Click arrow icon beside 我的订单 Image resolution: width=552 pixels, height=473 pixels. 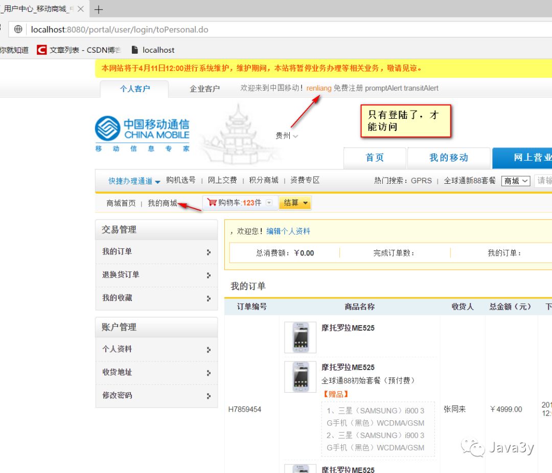[x=209, y=252]
